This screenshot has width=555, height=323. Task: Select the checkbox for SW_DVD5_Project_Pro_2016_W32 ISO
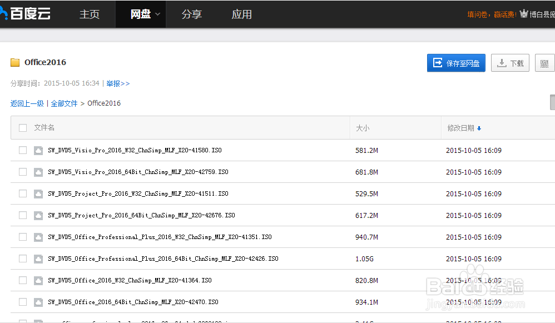click(x=22, y=193)
